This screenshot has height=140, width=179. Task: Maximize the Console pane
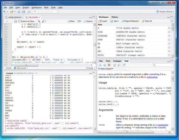[93, 73]
